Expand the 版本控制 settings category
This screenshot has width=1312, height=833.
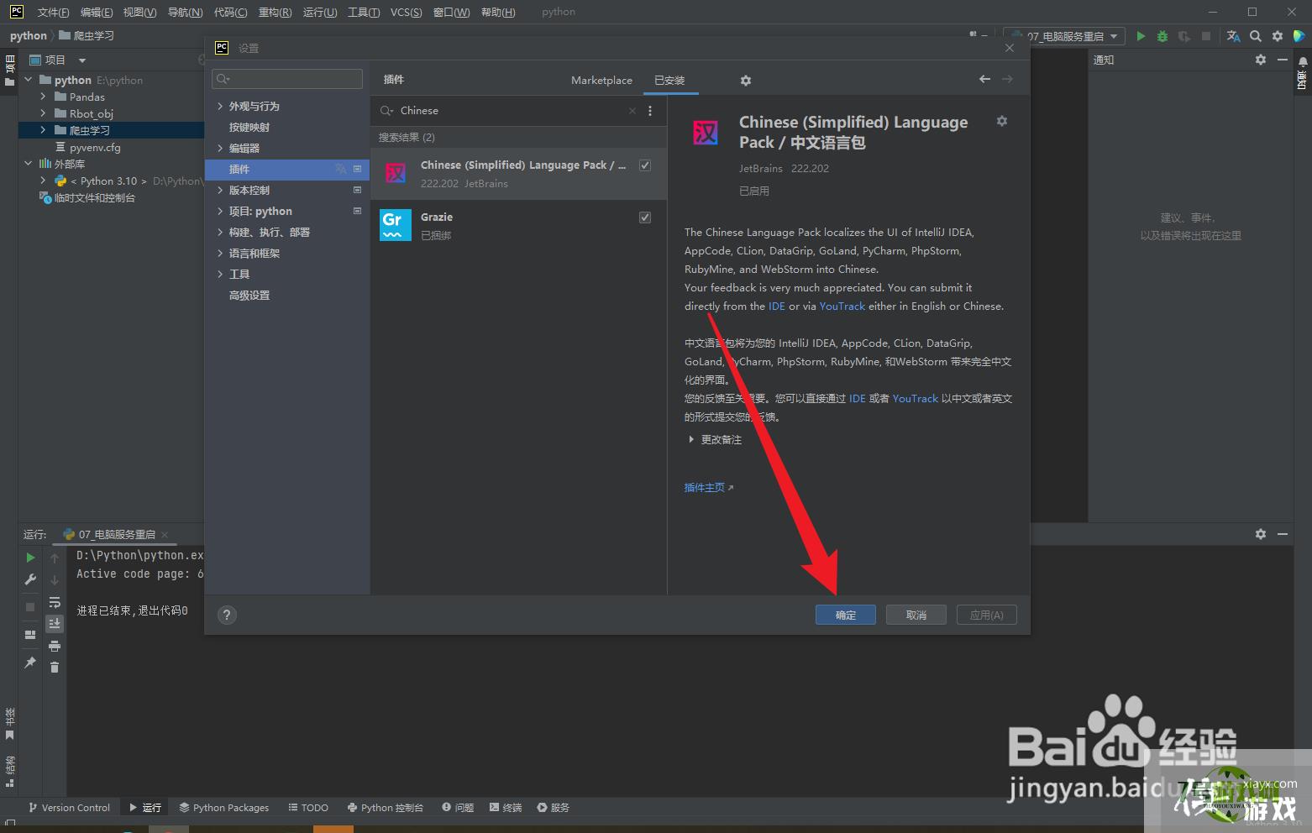tap(220, 190)
